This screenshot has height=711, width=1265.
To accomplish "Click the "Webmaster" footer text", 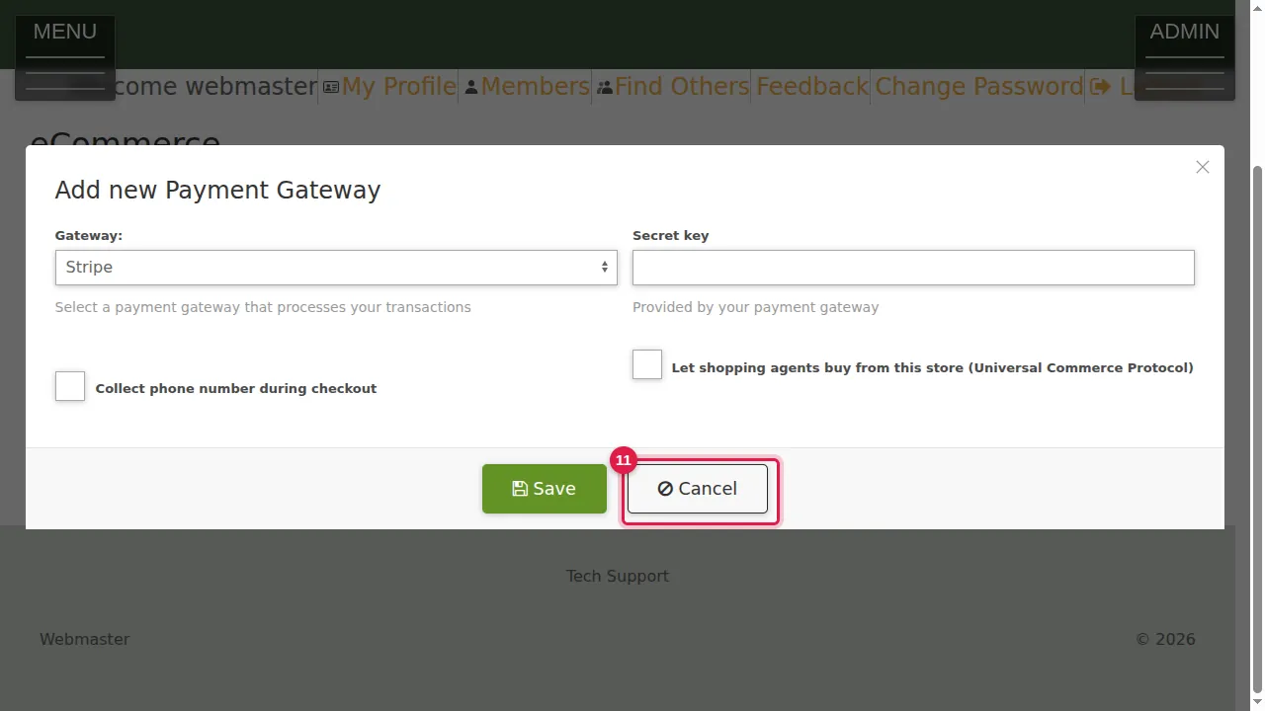I will tap(84, 639).
